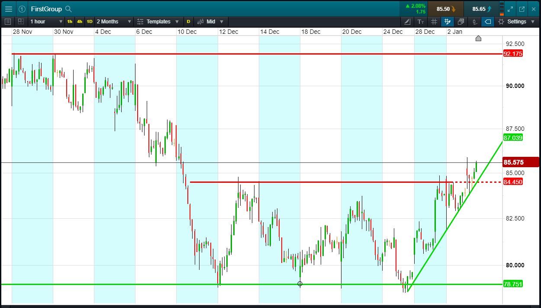Click the 84.450 red level label
Screen dimensions: 541x308
coord(513,182)
